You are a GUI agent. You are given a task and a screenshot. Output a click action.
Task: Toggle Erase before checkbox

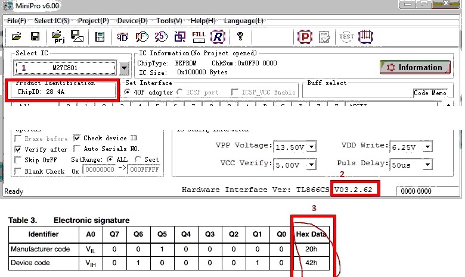[18, 138]
